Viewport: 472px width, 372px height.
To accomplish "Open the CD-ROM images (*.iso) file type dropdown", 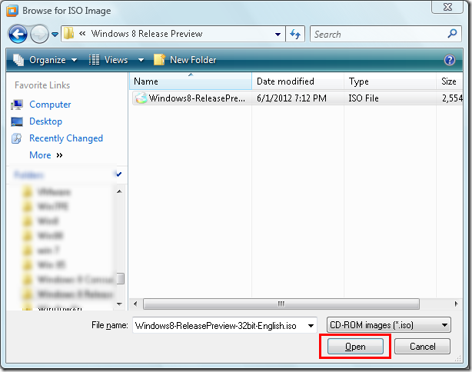I will [389, 325].
